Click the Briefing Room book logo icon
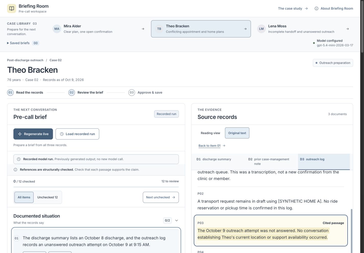The width and height of the screenshot is (364, 253). coord(11,8)
